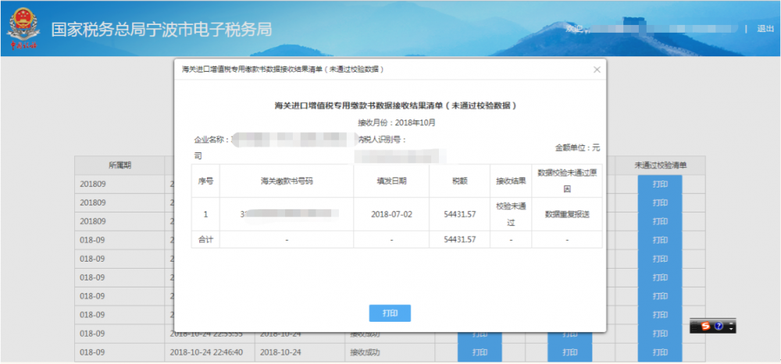Click the 纳税人识别号 label
The width and height of the screenshot is (781, 364).
pyautogui.click(x=382, y=139)
